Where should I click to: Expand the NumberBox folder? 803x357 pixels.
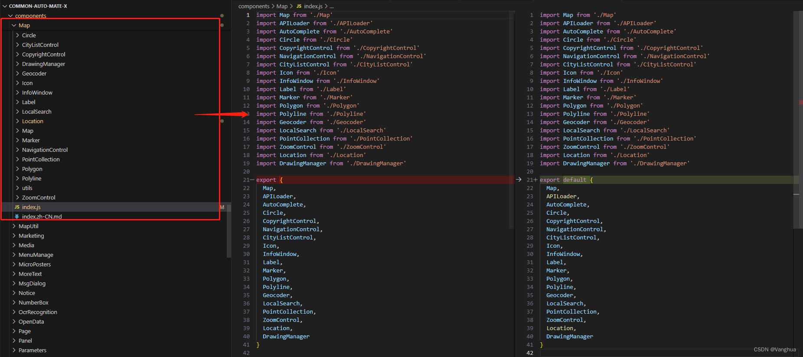pyautogui.click(x=33, y=302)
